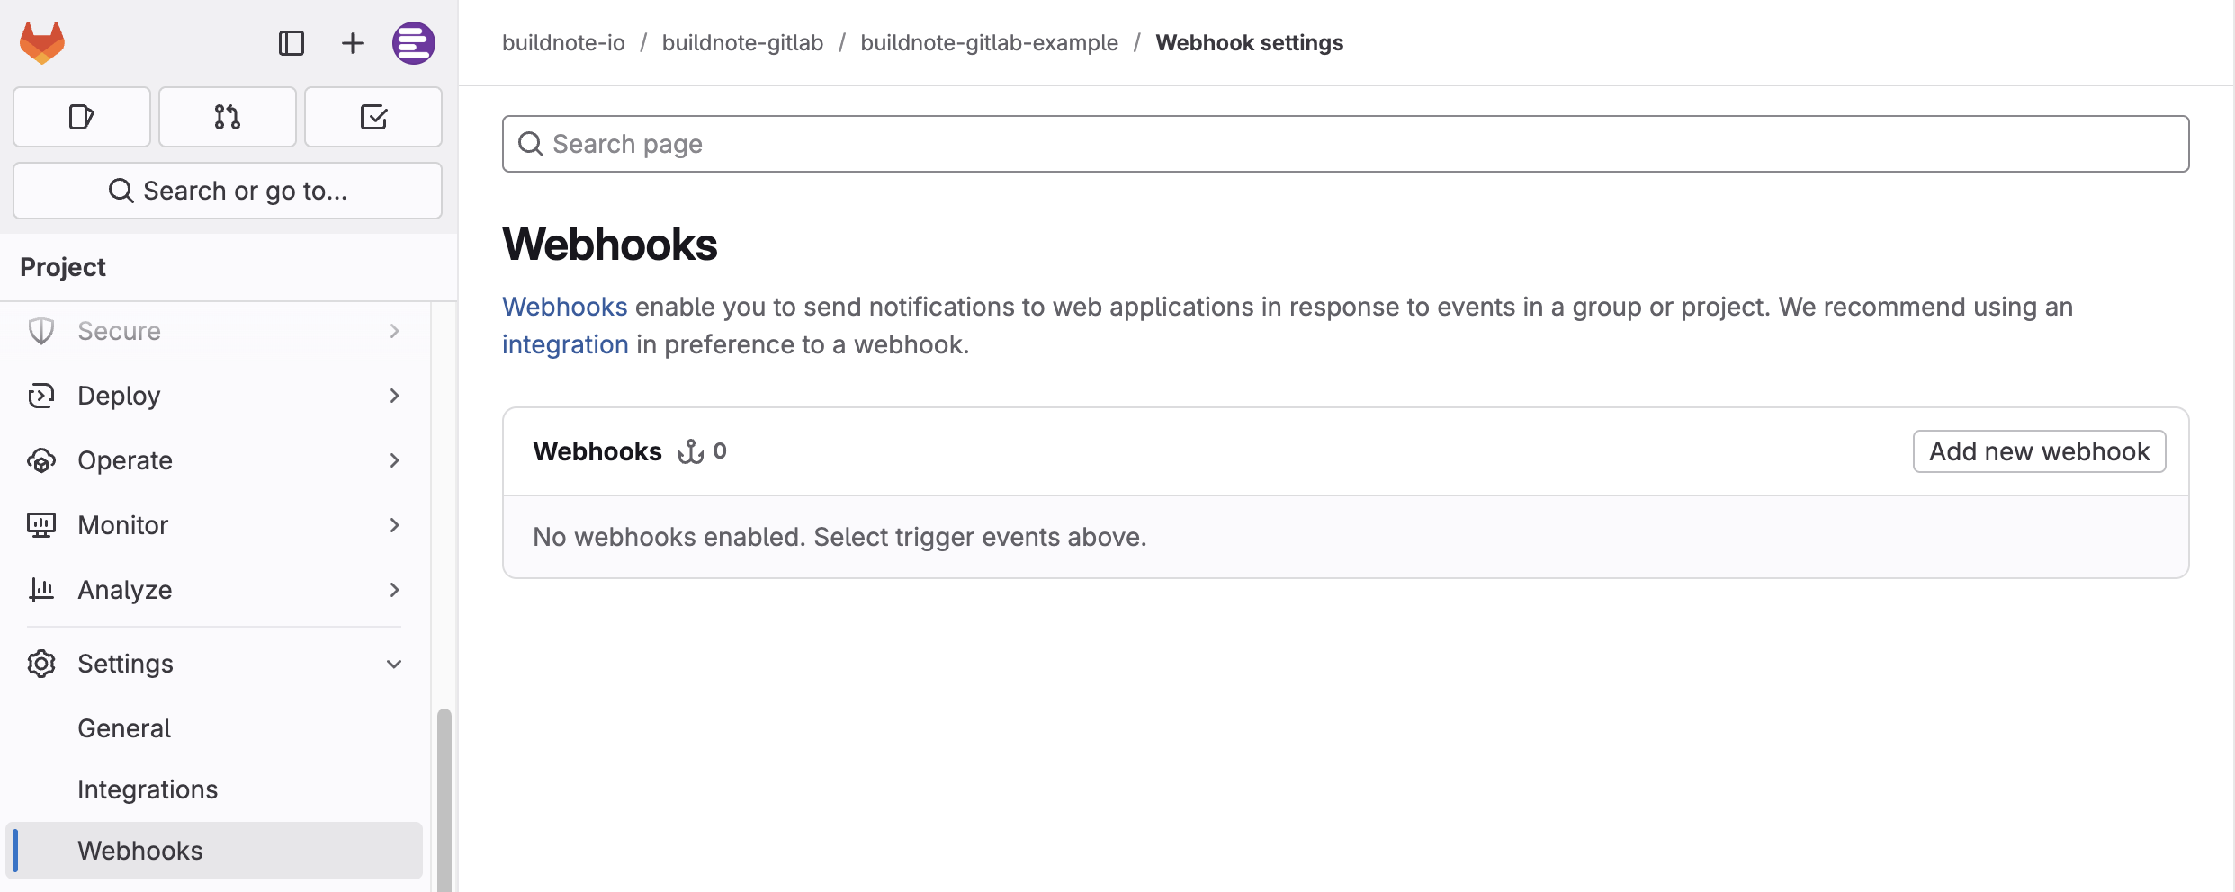Follow the integration link
Screen dimensions: 2235x892
(x=565, y=344)
